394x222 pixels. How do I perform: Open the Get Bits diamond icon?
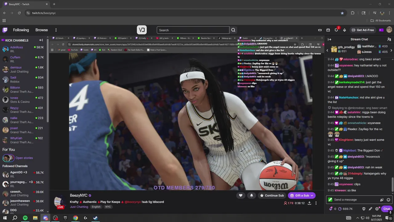[344, 30]
